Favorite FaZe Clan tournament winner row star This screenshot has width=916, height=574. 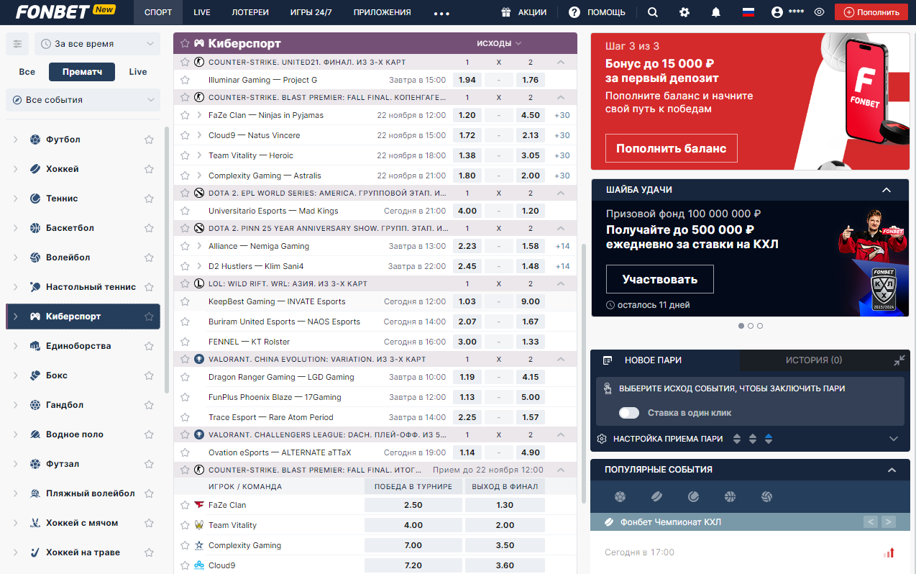point(185,505)
